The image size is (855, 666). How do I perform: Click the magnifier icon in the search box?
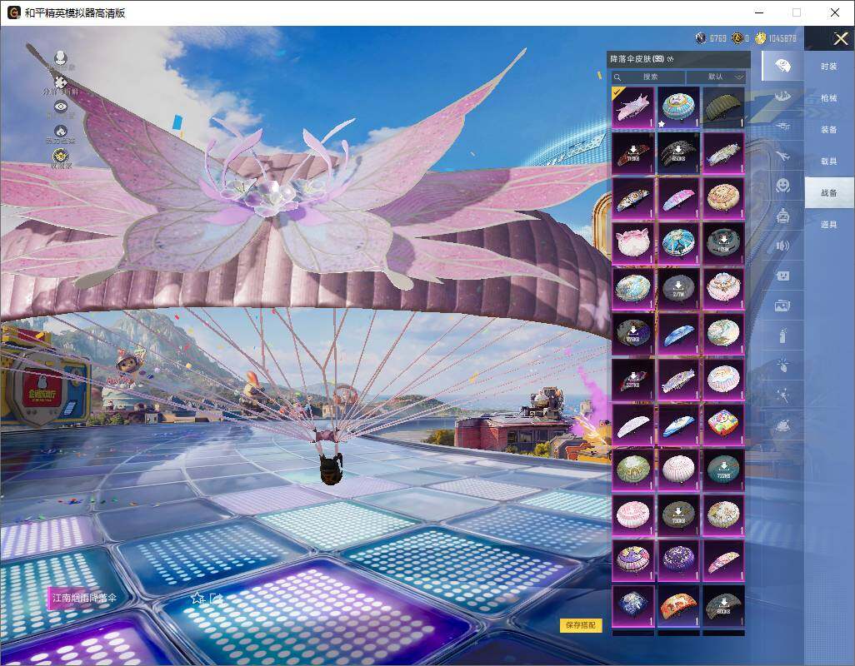pos(617,77)
